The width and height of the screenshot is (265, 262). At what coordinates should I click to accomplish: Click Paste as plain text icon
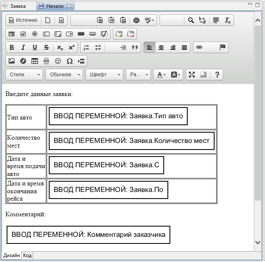click(111, 20)
